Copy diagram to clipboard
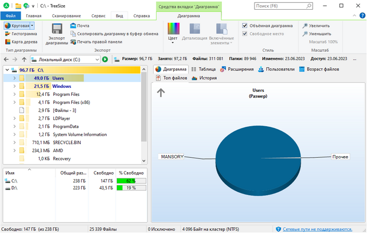Viewport: 367px width, 233px height. (110, 34)
